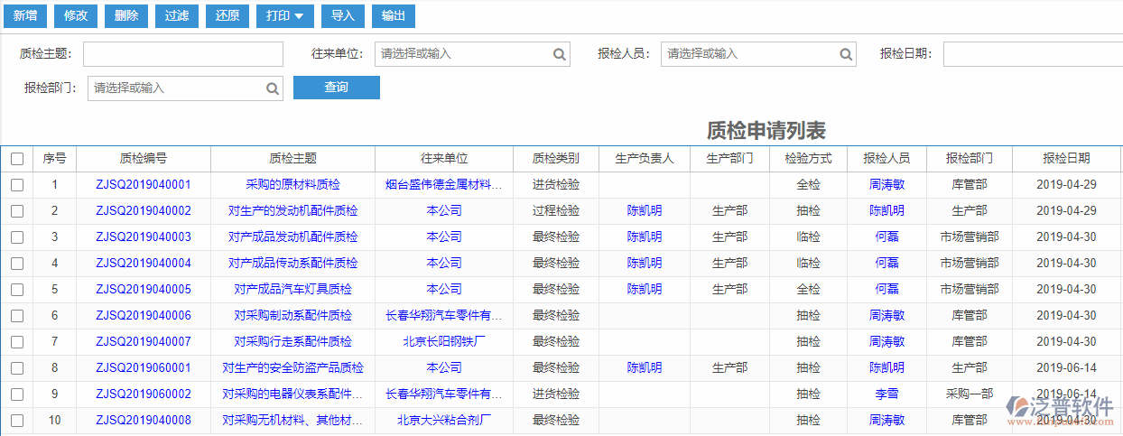Check the box for row ZJSQ2019040003

click(x=17, y=237)
